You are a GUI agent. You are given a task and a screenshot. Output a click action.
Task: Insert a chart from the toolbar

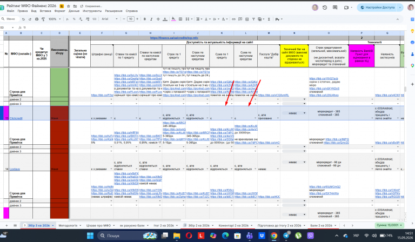point(247,19)
